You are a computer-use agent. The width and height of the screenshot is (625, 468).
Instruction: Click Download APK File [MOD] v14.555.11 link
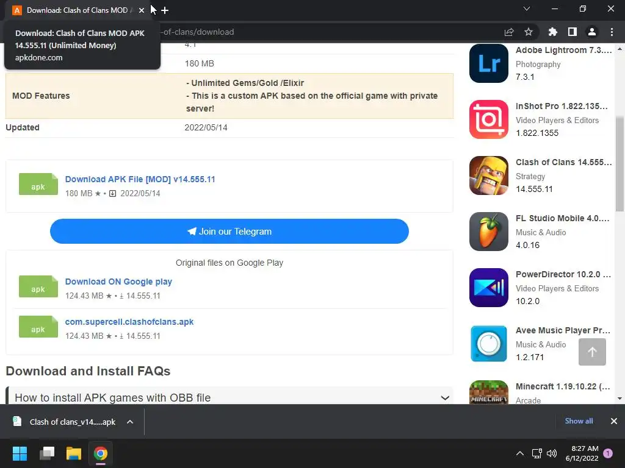click(140, 179)
